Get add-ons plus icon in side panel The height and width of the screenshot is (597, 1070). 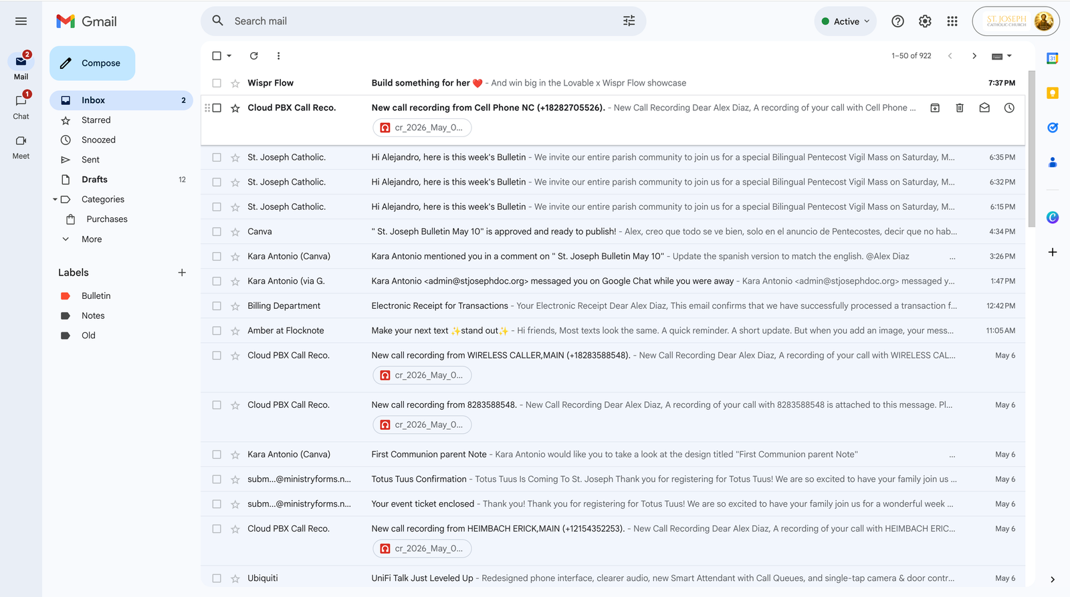pyautogui.click(x=1053, y=252)
